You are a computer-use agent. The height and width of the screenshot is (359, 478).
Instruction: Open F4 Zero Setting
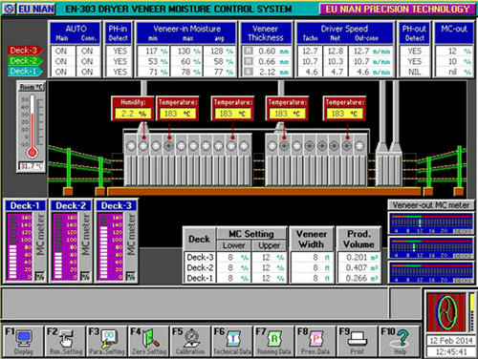[148, 341]
